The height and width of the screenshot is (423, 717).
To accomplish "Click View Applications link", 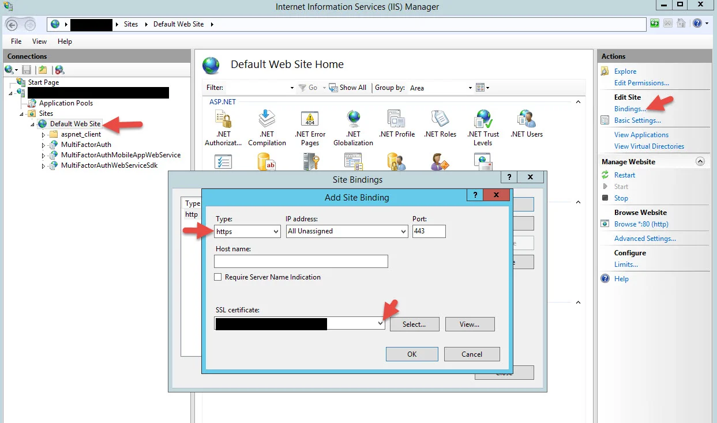I will click(x=641, y=135).
